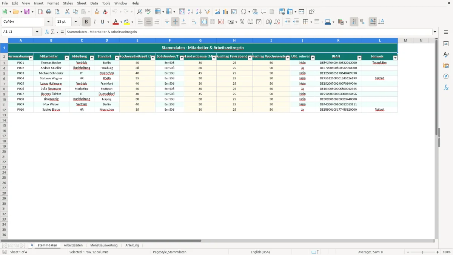Clear direct formatting

tap(105, 12)
